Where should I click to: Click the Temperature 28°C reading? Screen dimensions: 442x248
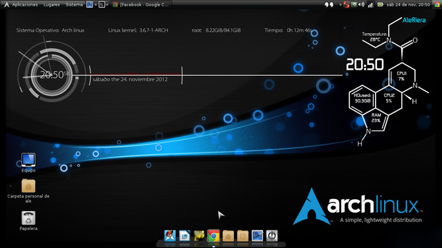[374, 37]
